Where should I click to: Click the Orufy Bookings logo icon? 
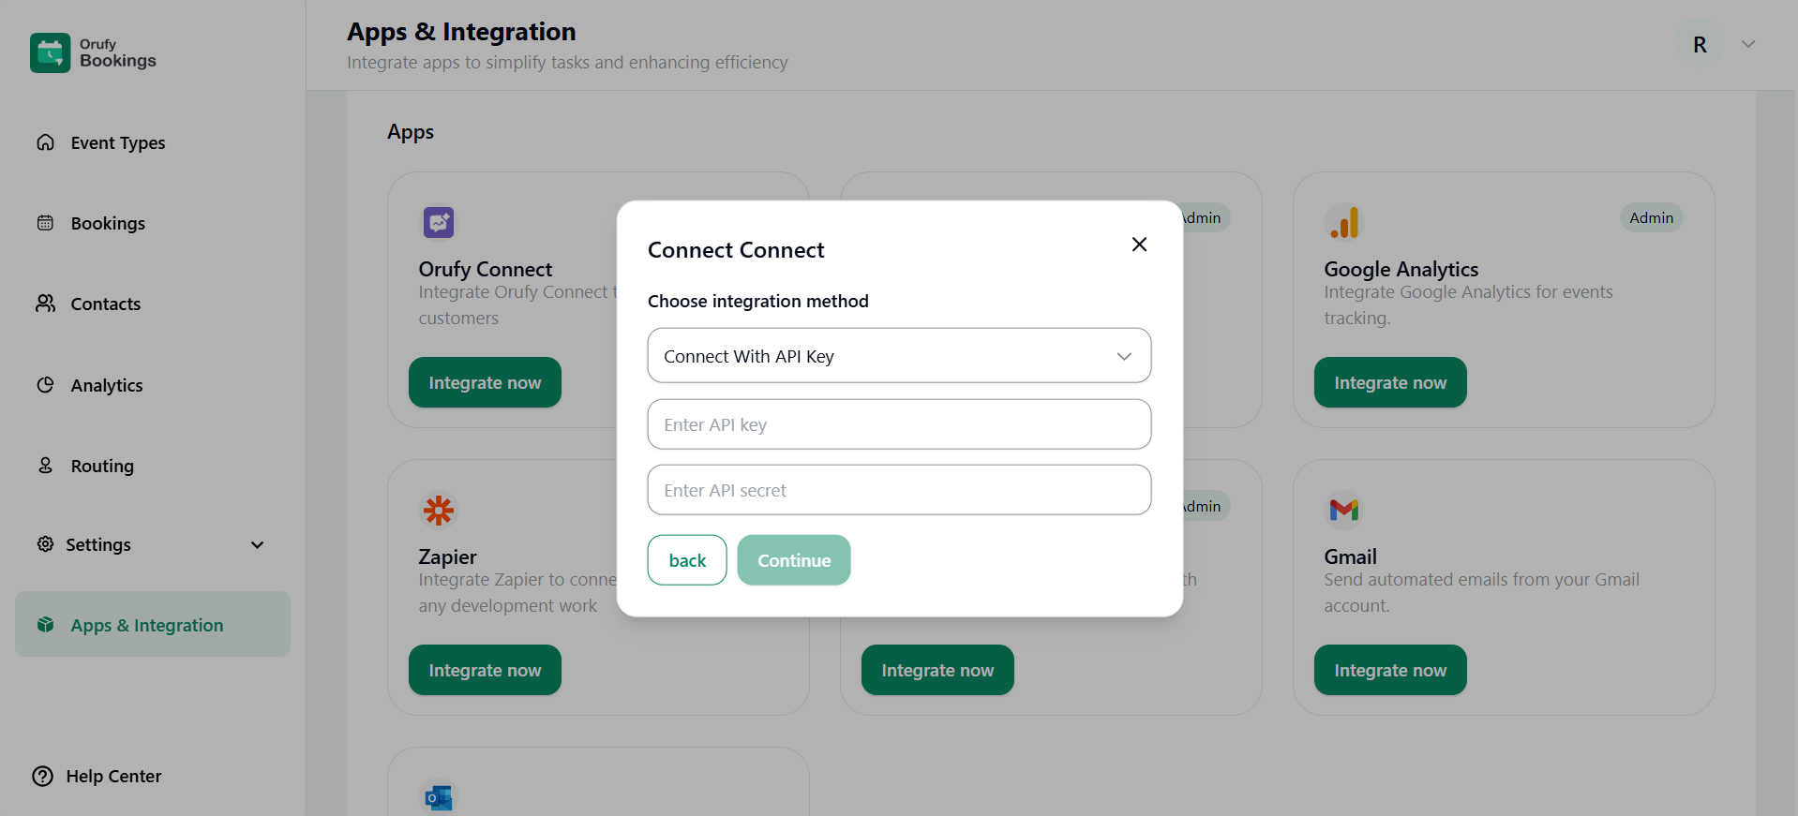50,53
